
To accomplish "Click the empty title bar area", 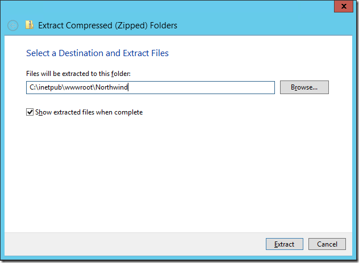I will pos(256,25).
